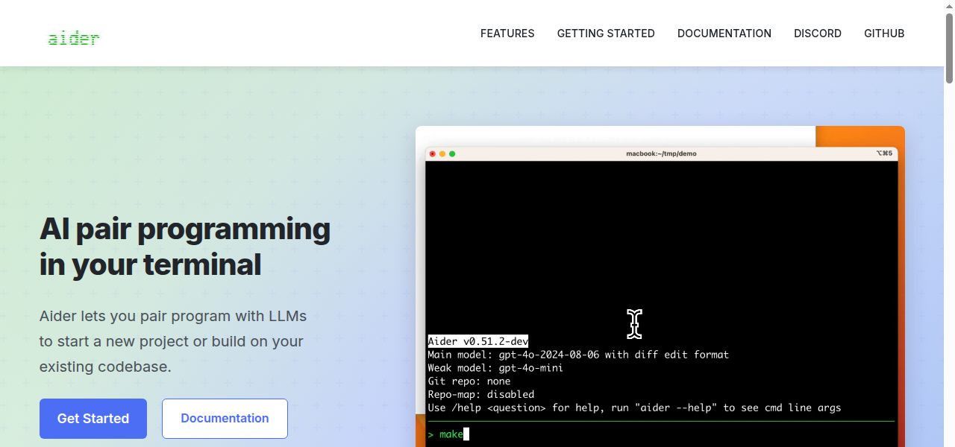The width and height of the screenshot is (955, 447).
Task: Click the ⌥⌘5 shortcut indicator in the terminal titlebar
Action: point(886,153)
